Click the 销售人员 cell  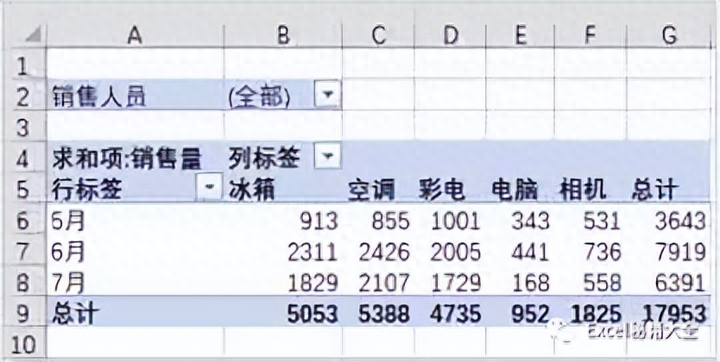(135, 96)
